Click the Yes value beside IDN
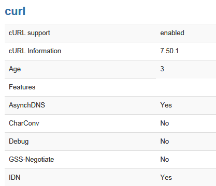This screenshot has width=216, height=186. pos(166,177)
